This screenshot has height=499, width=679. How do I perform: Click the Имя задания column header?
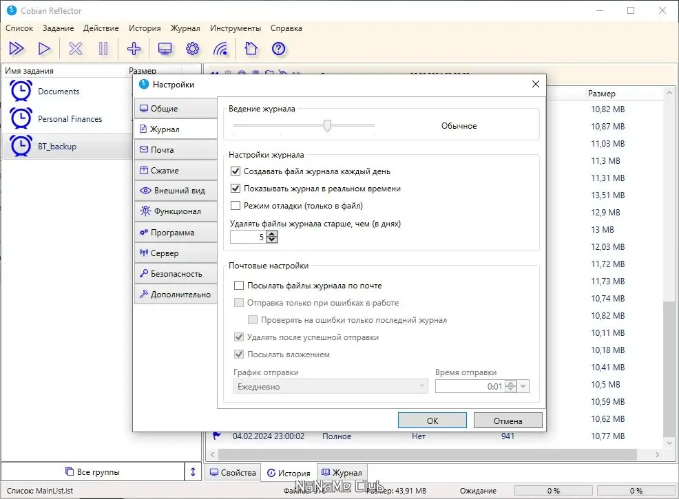(x=64, y=70)
